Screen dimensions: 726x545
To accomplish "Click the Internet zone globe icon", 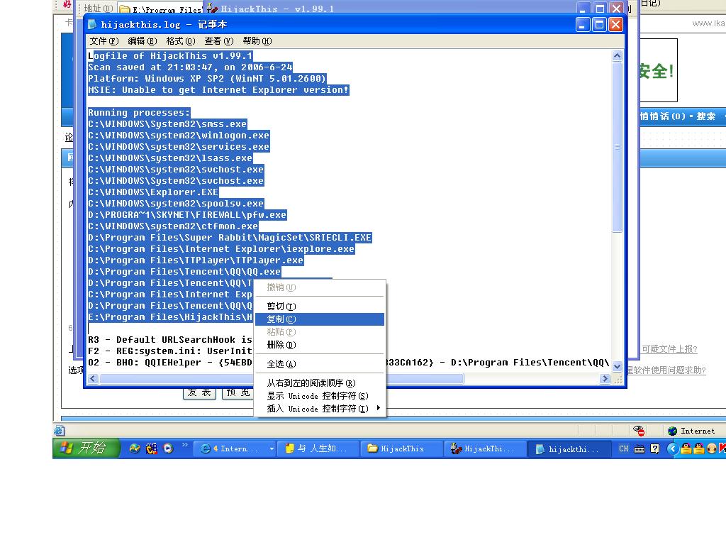I will click(673, 431).
